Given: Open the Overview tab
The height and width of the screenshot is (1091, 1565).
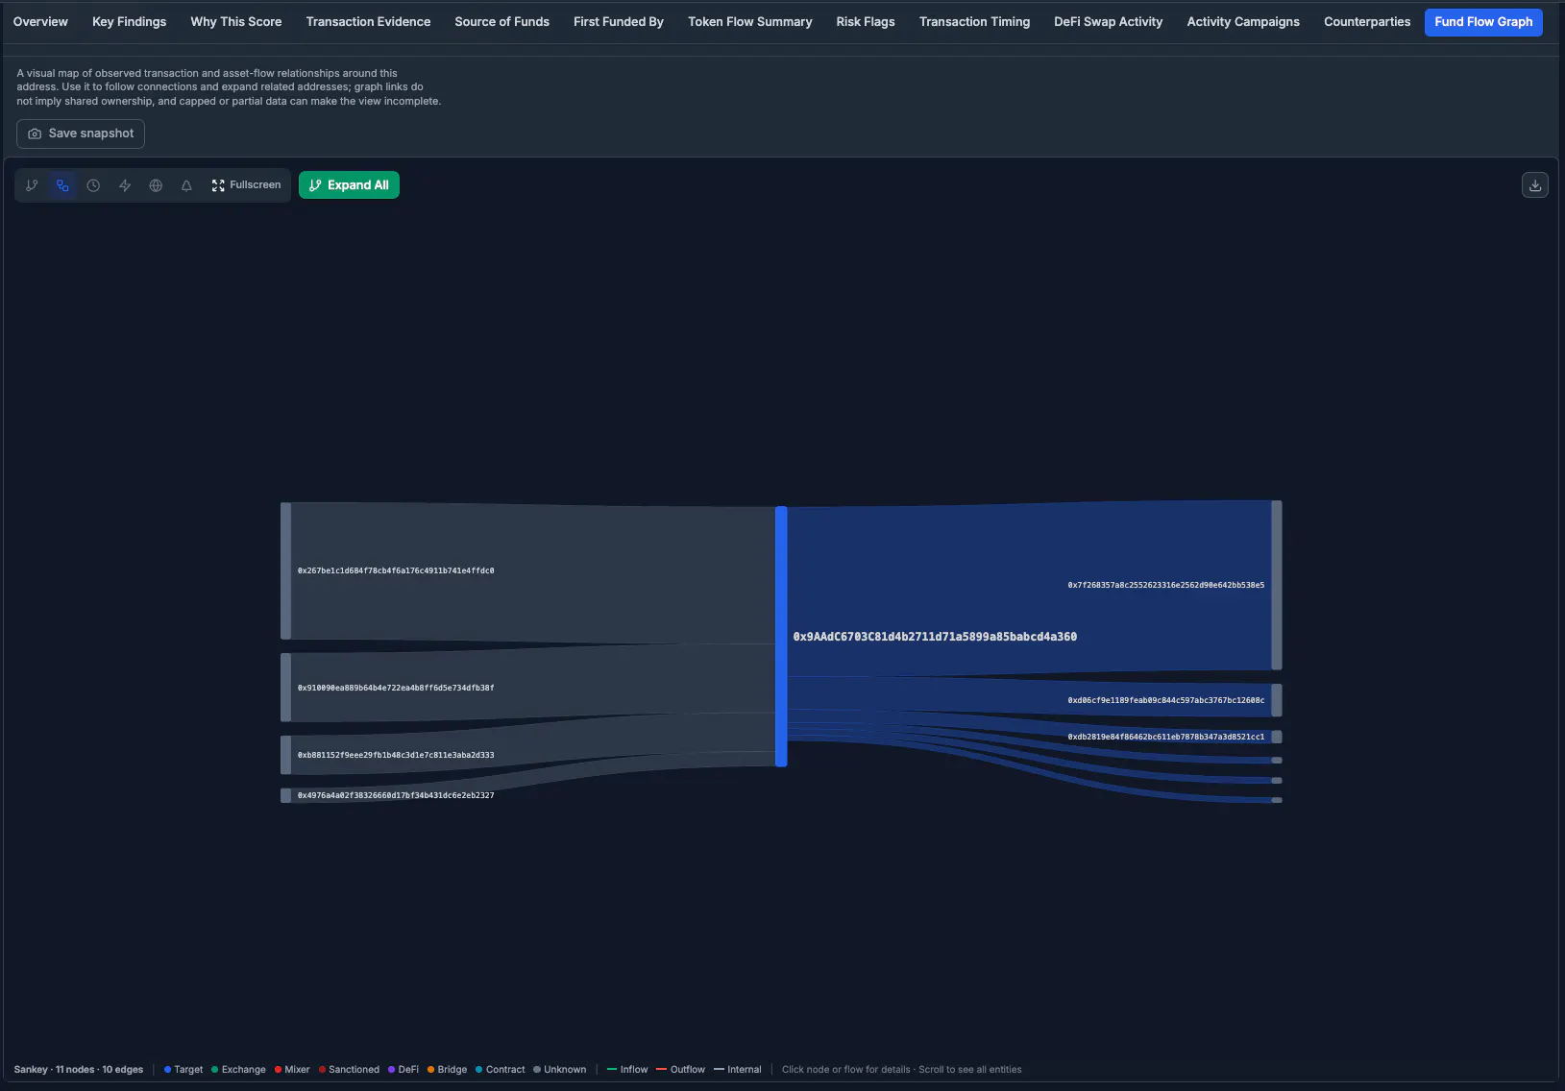Looking at the screenshot, I should (40, 22).
